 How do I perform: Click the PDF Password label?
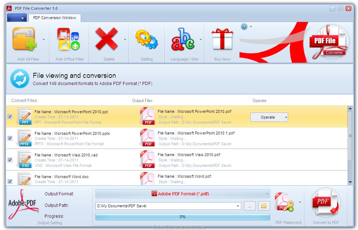point(288,222)
